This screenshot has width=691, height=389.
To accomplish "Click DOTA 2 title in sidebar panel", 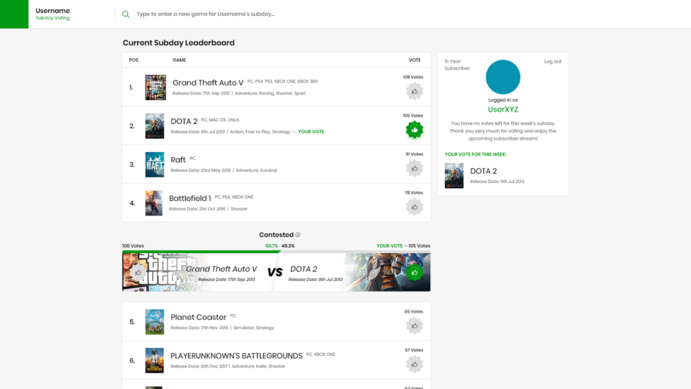I will pyautogui.click(x=484, y=171).
